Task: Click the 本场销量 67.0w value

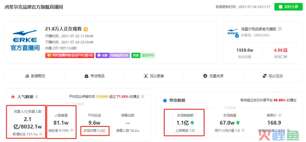Action: click(227, 123)
